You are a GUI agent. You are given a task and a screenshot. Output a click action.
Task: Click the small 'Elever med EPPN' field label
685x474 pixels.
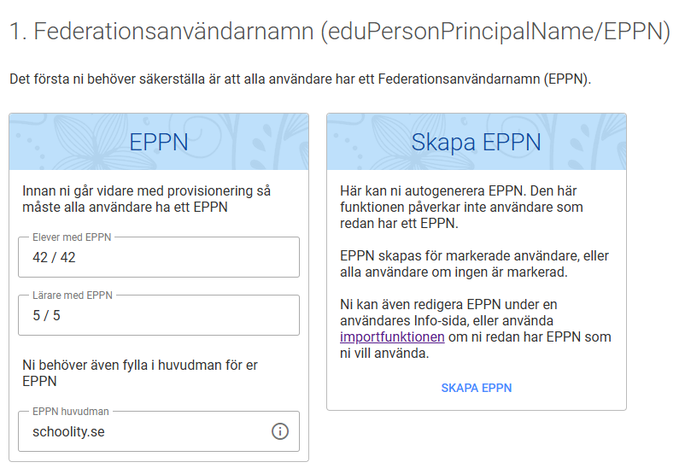click(x=72, y=237)
